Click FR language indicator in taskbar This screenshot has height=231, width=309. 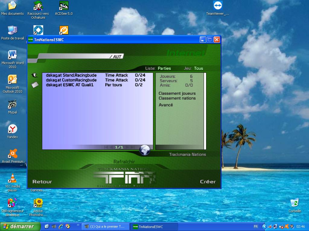256,226
